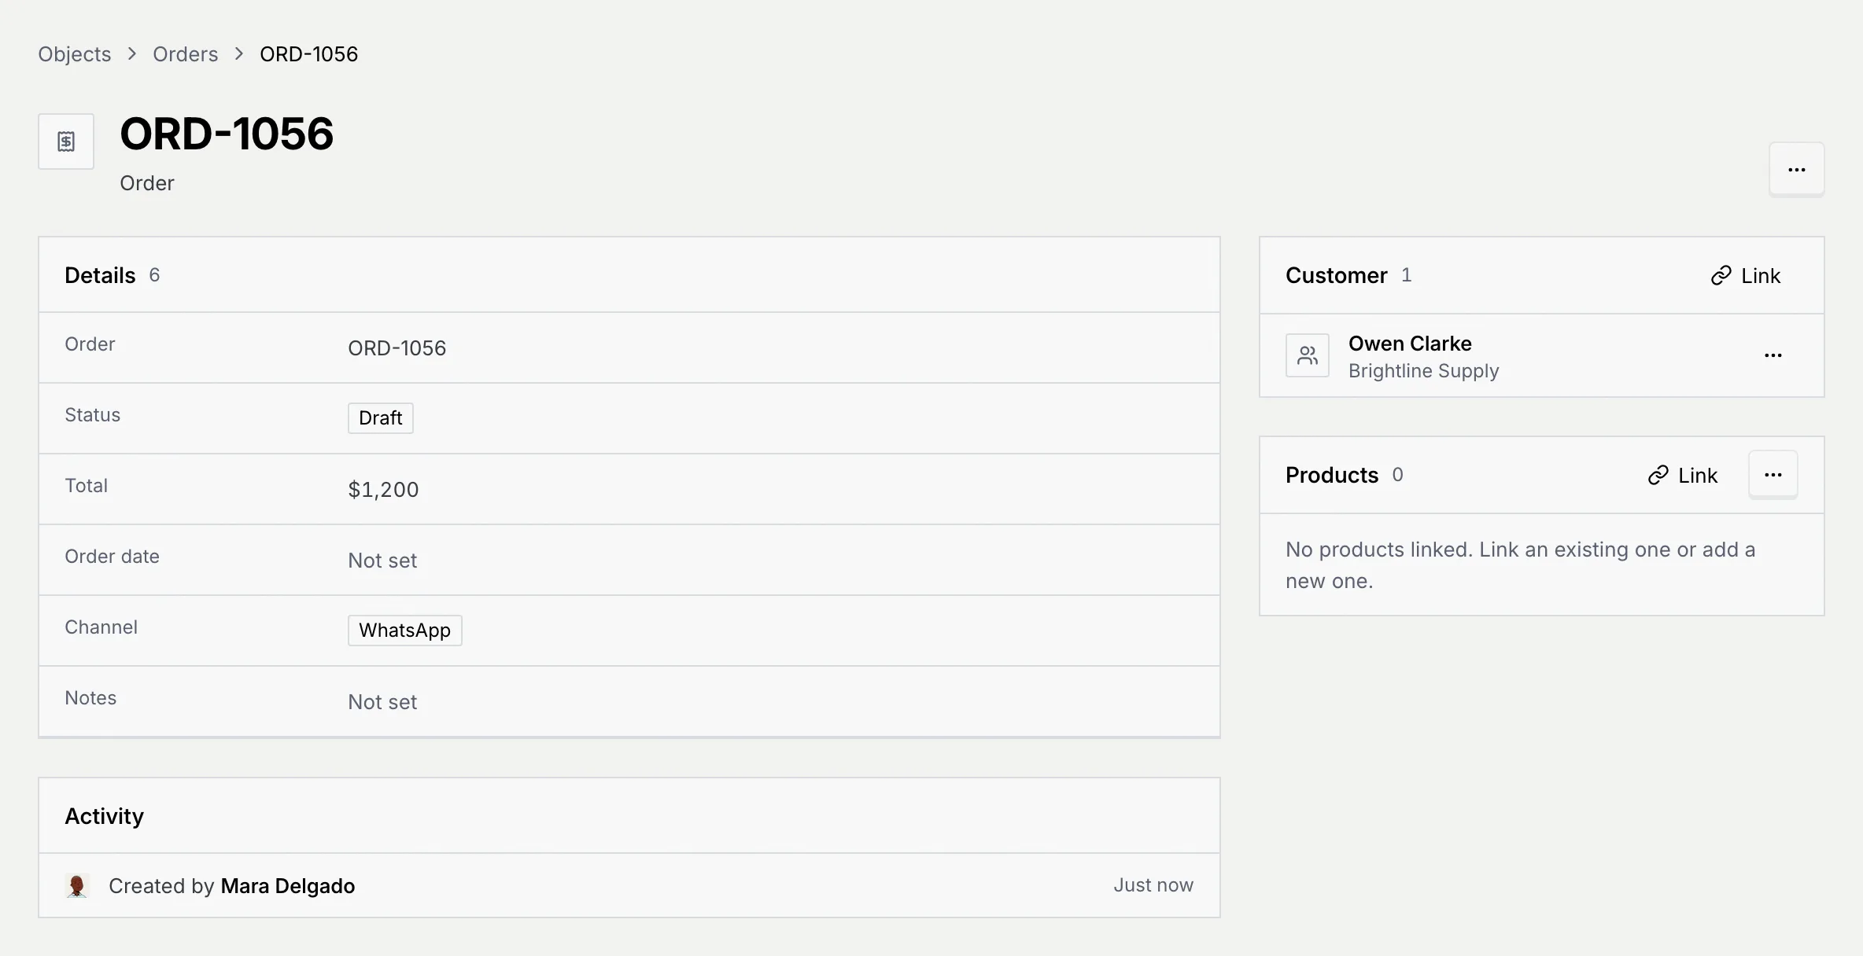This screenshot has width=1863, height=956.
Task: Go to Objects in the breadcrumb
Action: pos(75,53)
